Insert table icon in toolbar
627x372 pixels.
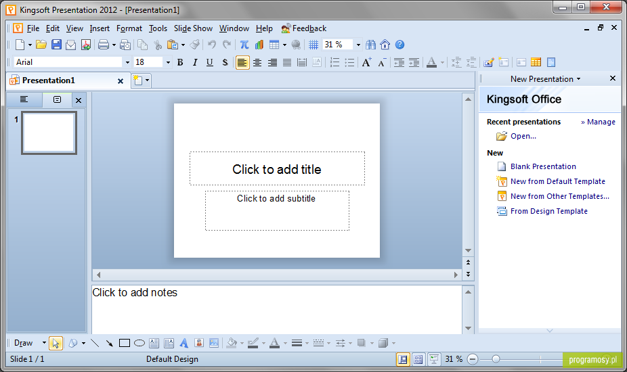pyautogui.click(x=274, y=45)
